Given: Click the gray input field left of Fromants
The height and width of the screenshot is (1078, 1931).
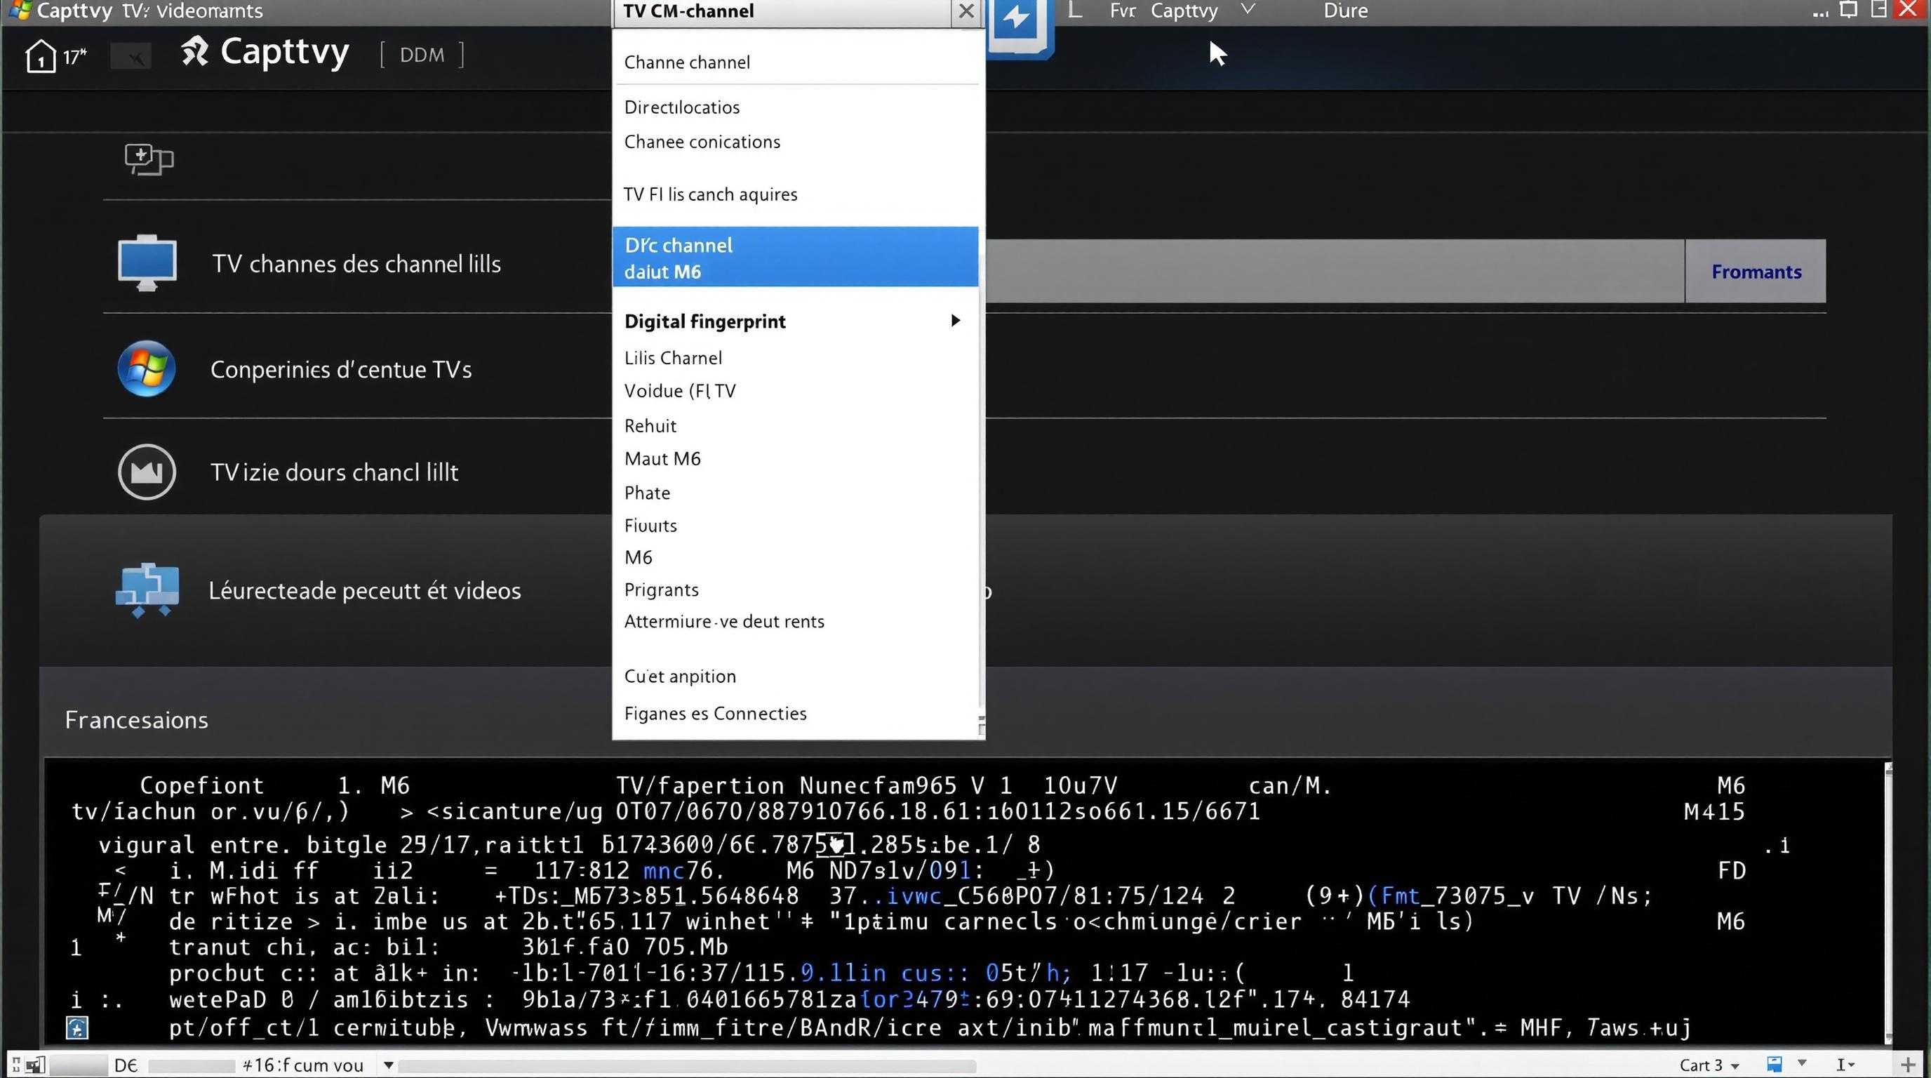Looking at the screenshot, I should [x=1335, y=272].
